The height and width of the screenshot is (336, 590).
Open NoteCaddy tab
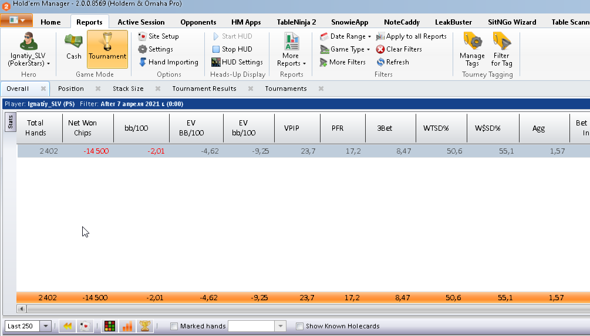[402, 22]
